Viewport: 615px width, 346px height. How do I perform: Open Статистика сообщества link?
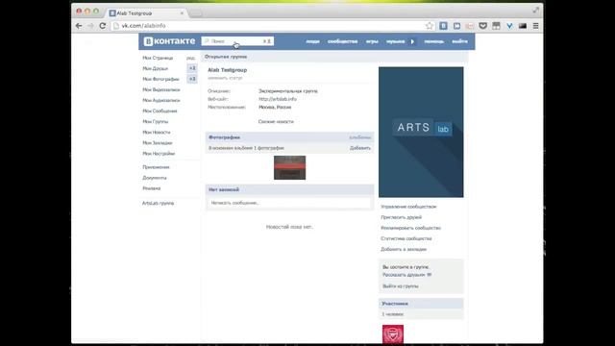click(406, 238)
